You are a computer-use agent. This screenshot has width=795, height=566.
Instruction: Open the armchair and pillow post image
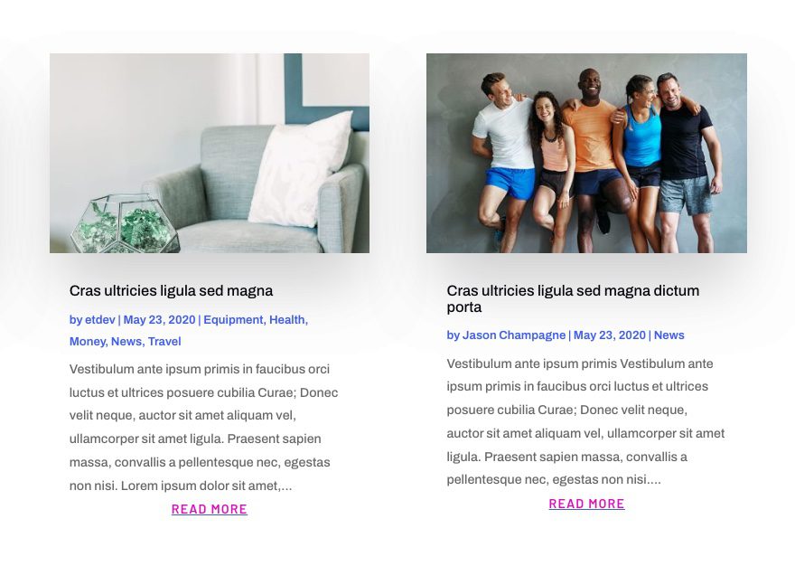tap(210, 153)
